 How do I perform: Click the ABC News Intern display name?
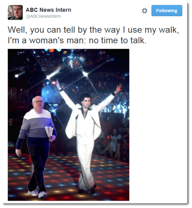48,10
